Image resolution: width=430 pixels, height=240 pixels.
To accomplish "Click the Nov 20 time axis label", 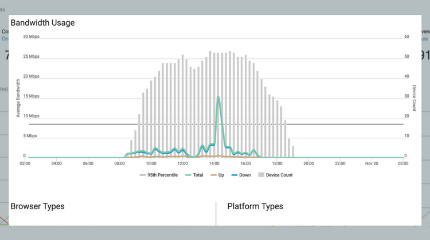I will [x=372, y=163].
